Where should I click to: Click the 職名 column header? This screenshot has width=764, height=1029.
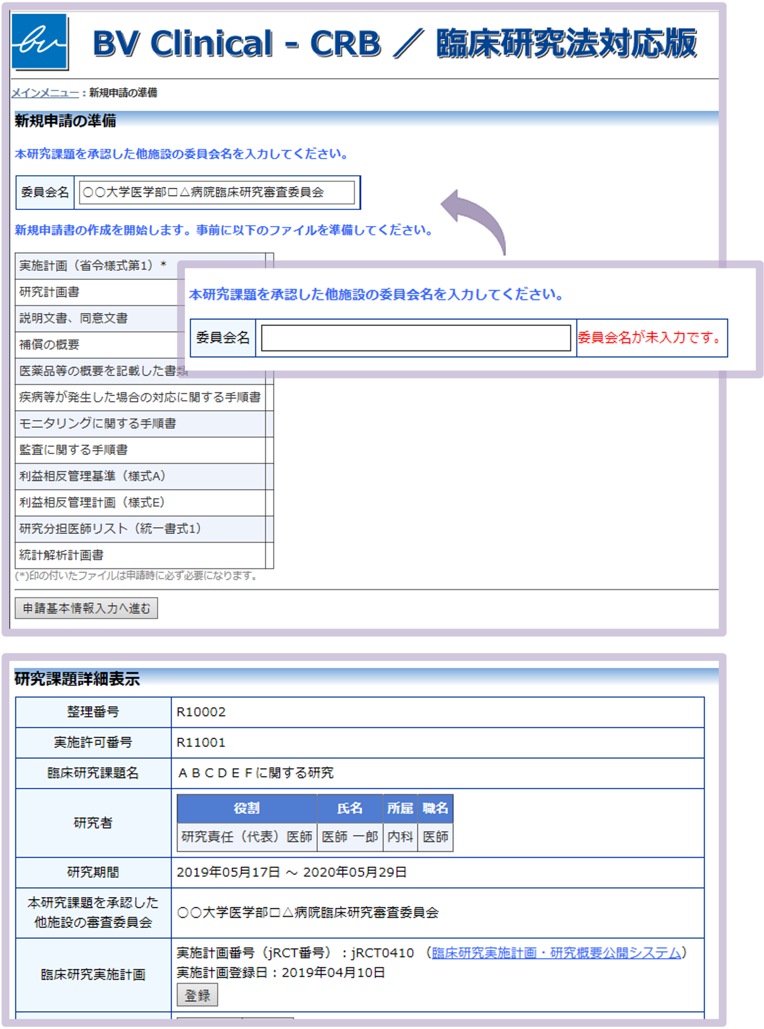pyautogui.click(x=435, y=808)
